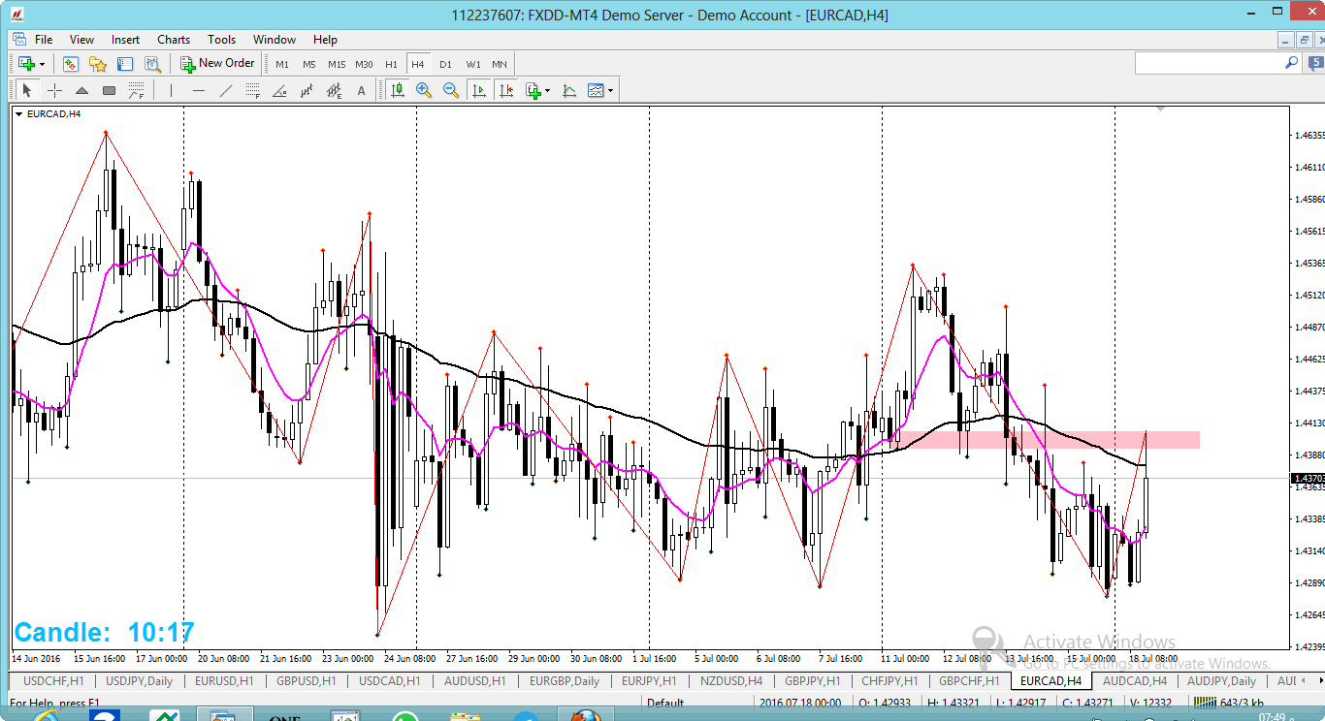Open the File menu

pos(44,40)
